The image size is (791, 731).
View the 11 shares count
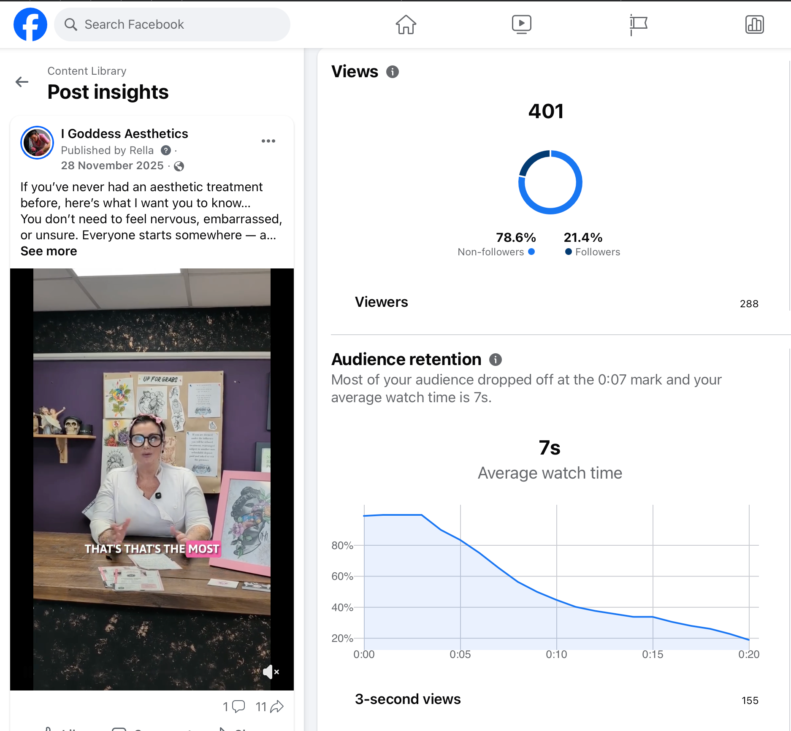(269, 707)
